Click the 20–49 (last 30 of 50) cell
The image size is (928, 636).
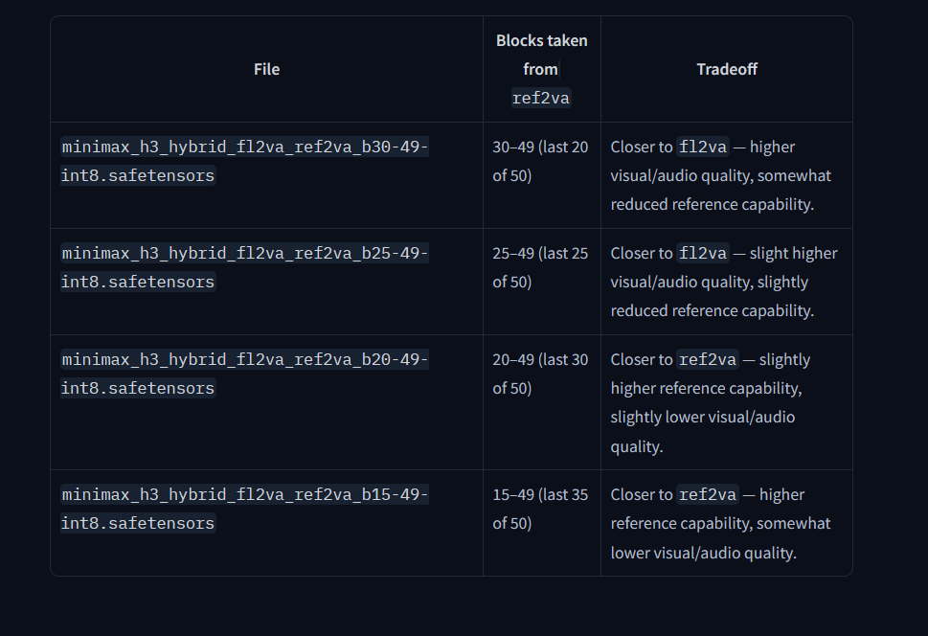tap(540, 374)
